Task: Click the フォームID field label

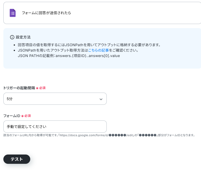Action: tap(12, 116)
